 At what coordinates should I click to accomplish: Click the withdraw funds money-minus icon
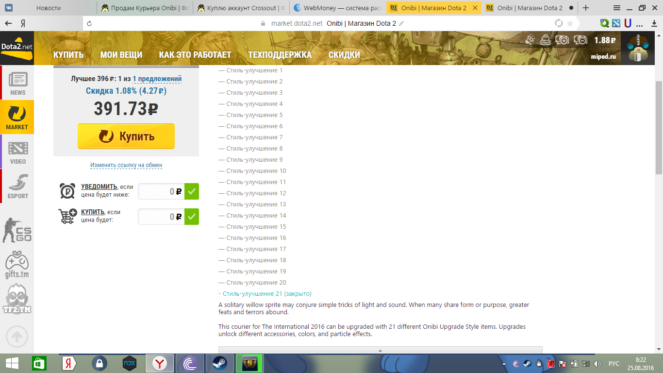pos(580,40)
